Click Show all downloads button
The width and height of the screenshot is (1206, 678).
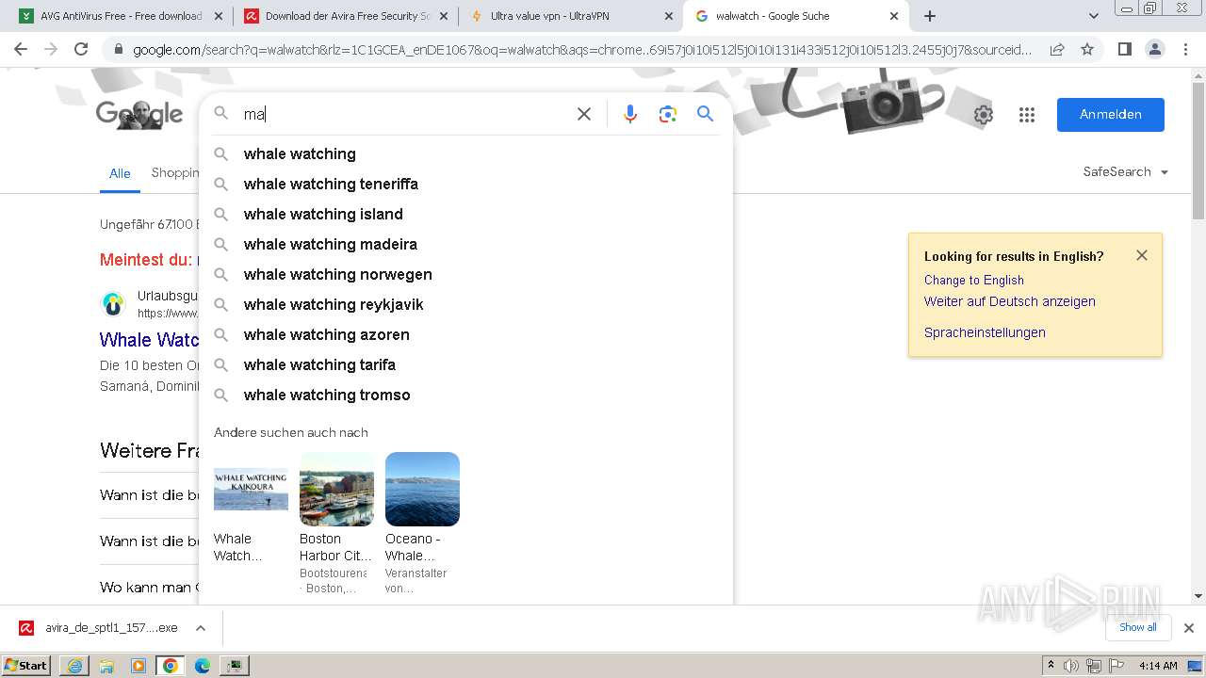(1138, 627)
